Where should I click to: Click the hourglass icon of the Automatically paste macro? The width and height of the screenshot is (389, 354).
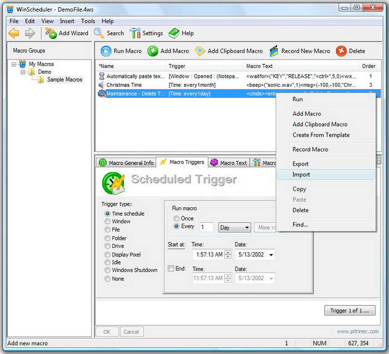tap(102, 76)
